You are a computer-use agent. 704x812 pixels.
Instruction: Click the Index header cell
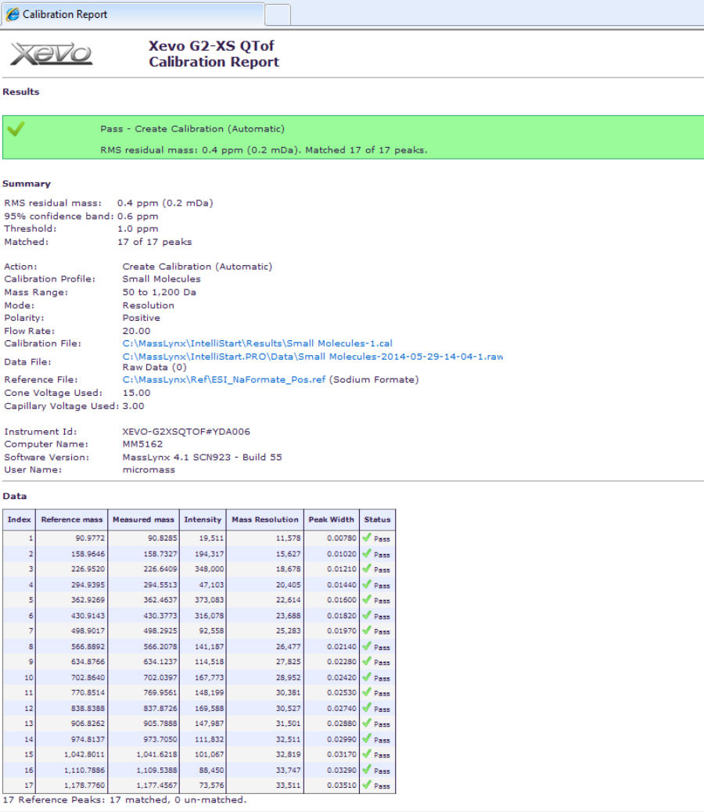[x=18, y=519]
